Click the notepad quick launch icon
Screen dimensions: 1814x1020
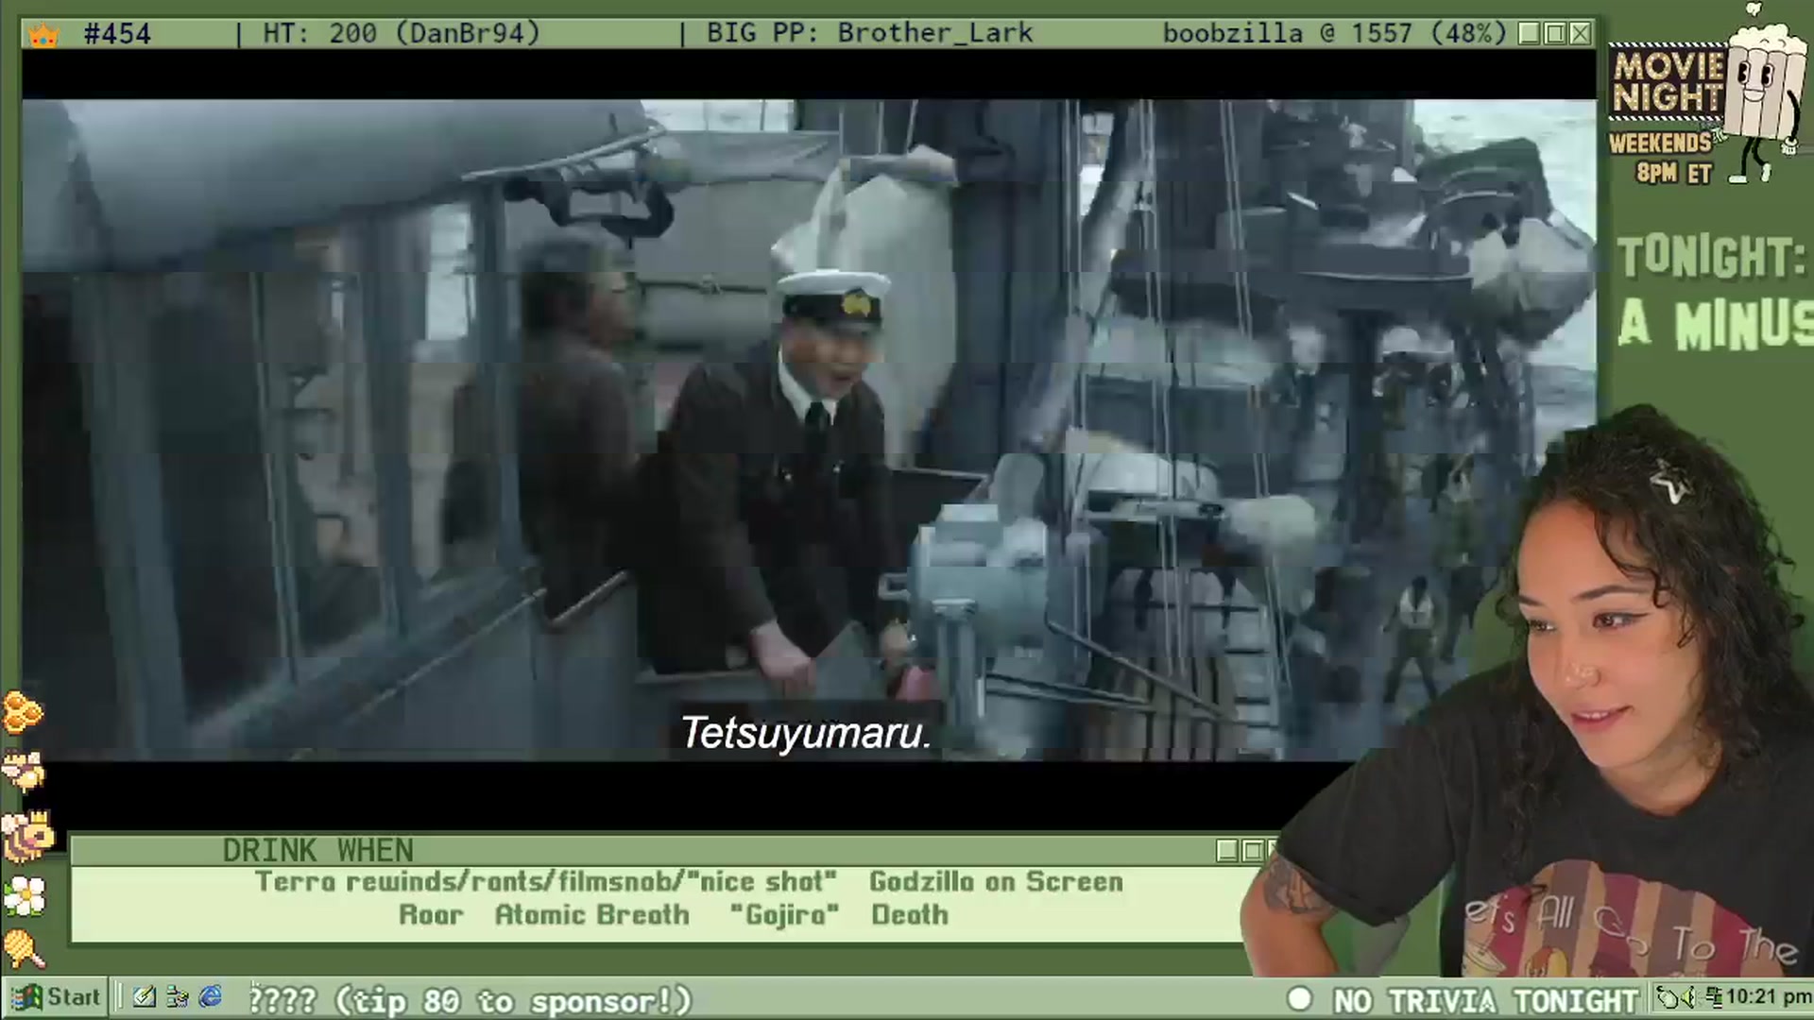(x=144, y=996)
